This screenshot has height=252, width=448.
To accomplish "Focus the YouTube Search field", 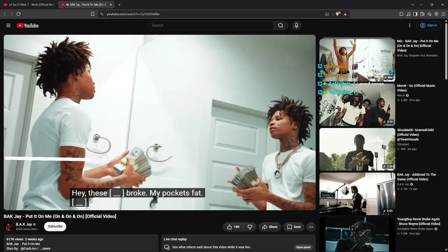I will [211, 25].
